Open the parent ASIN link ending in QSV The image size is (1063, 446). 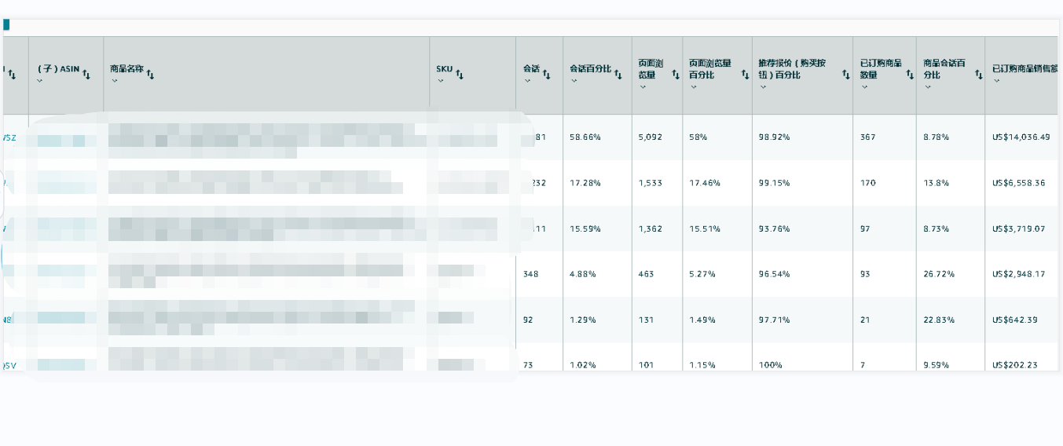9,365
